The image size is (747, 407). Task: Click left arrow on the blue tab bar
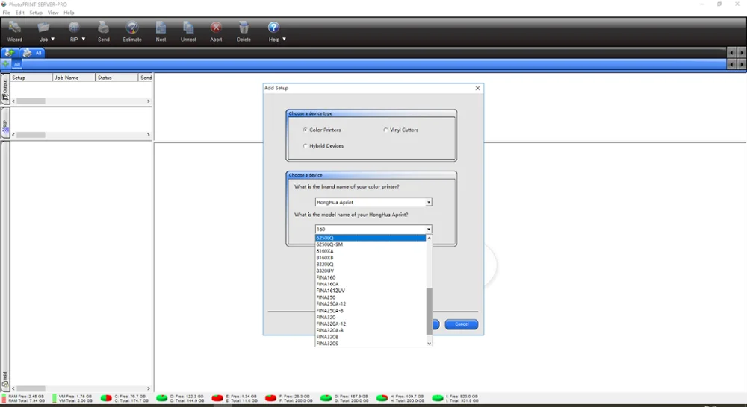tap(732, 64)
